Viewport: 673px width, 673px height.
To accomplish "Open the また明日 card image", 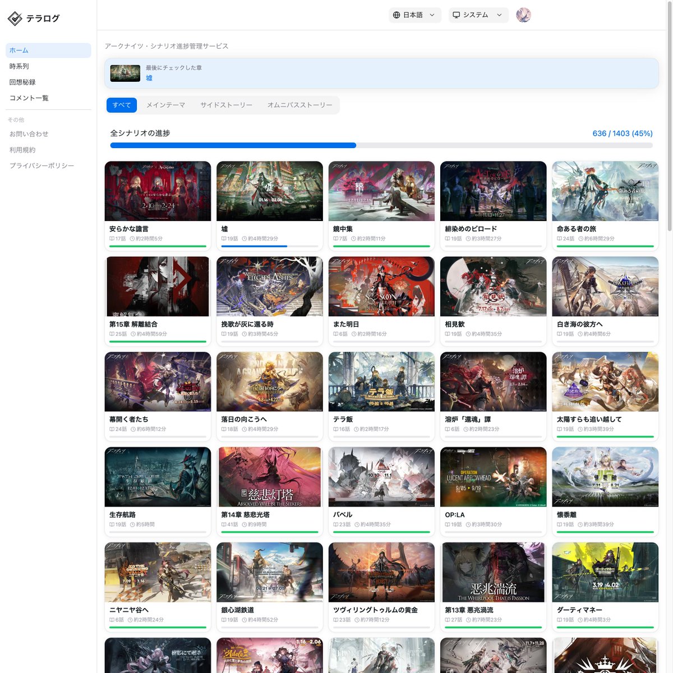I will click(x=381, y=287).
